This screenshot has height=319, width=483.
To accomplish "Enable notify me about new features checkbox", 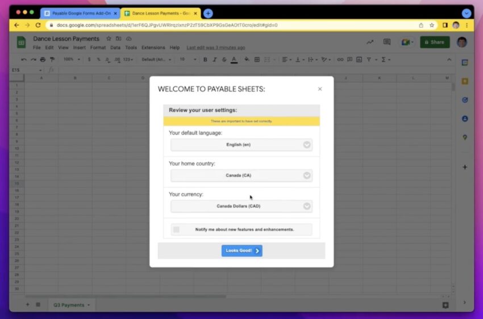I will click(x=176, y=229).
